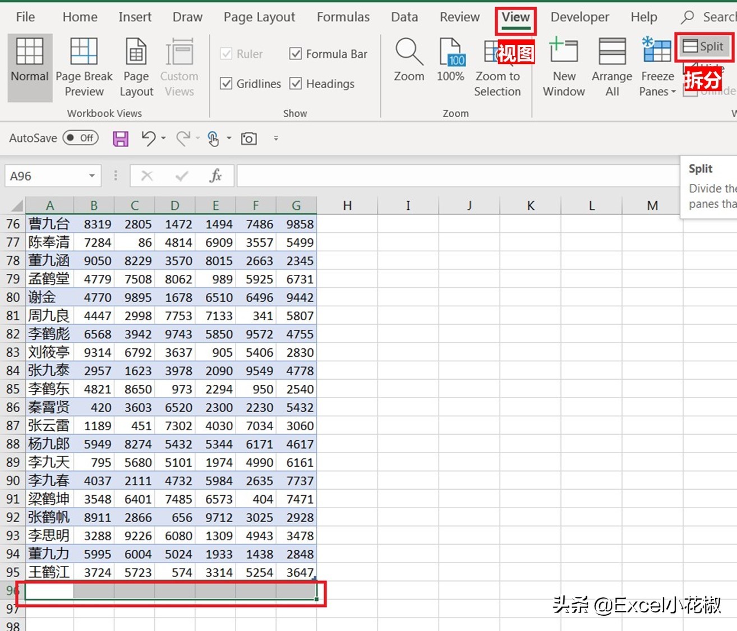Open the Zoom dialog
The width and height of the screenshot is (737, 631).
coord(409,62)
